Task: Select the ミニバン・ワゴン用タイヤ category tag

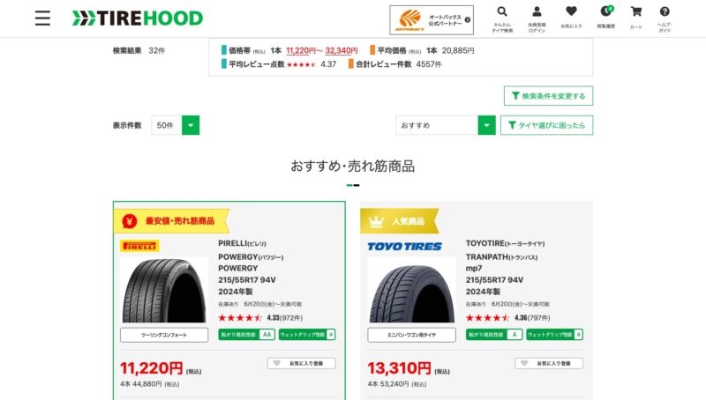Action: (x=411, y=335)
